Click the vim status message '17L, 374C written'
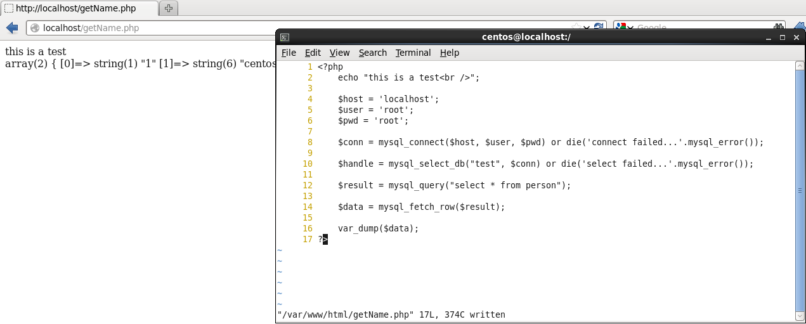The height and width of the screenshot is (324, 806). point(462,314)
